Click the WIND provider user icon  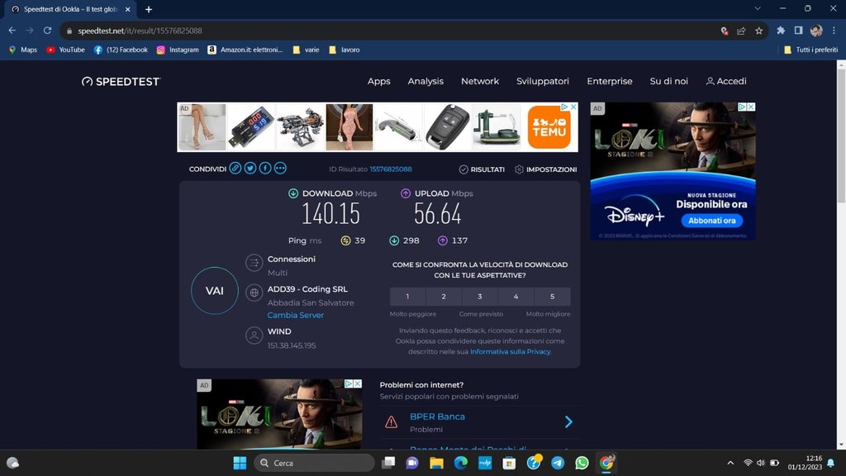(254, 336)
